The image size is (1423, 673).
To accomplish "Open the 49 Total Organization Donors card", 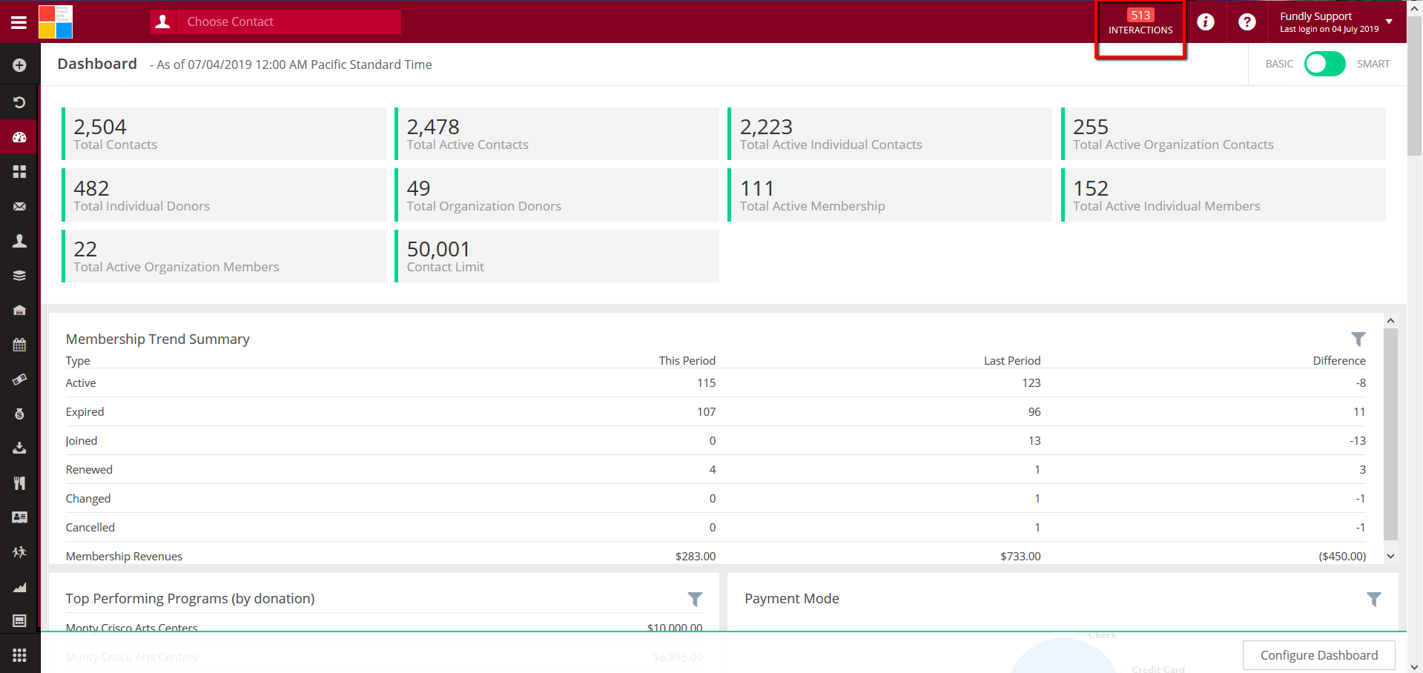I will tap(557, 195).
